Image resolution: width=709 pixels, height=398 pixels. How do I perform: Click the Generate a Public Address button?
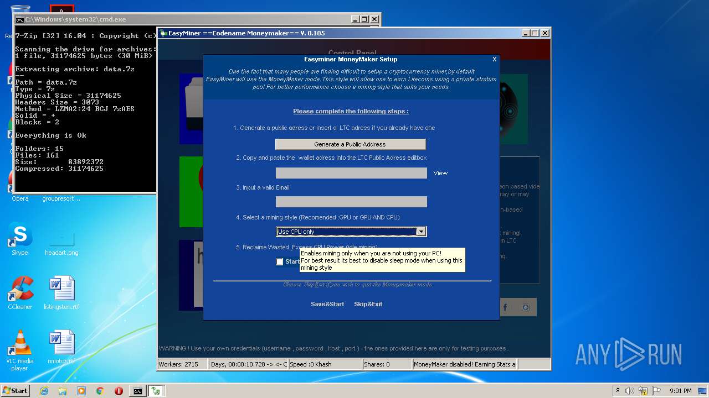(350, 144)
